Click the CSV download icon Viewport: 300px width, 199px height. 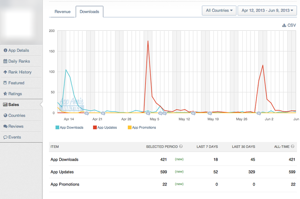284,25
